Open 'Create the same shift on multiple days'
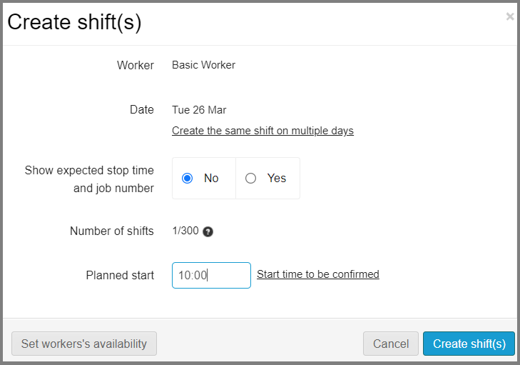Image resolution: width=520 pixels, height=365 pixels. tap(262, 131)
